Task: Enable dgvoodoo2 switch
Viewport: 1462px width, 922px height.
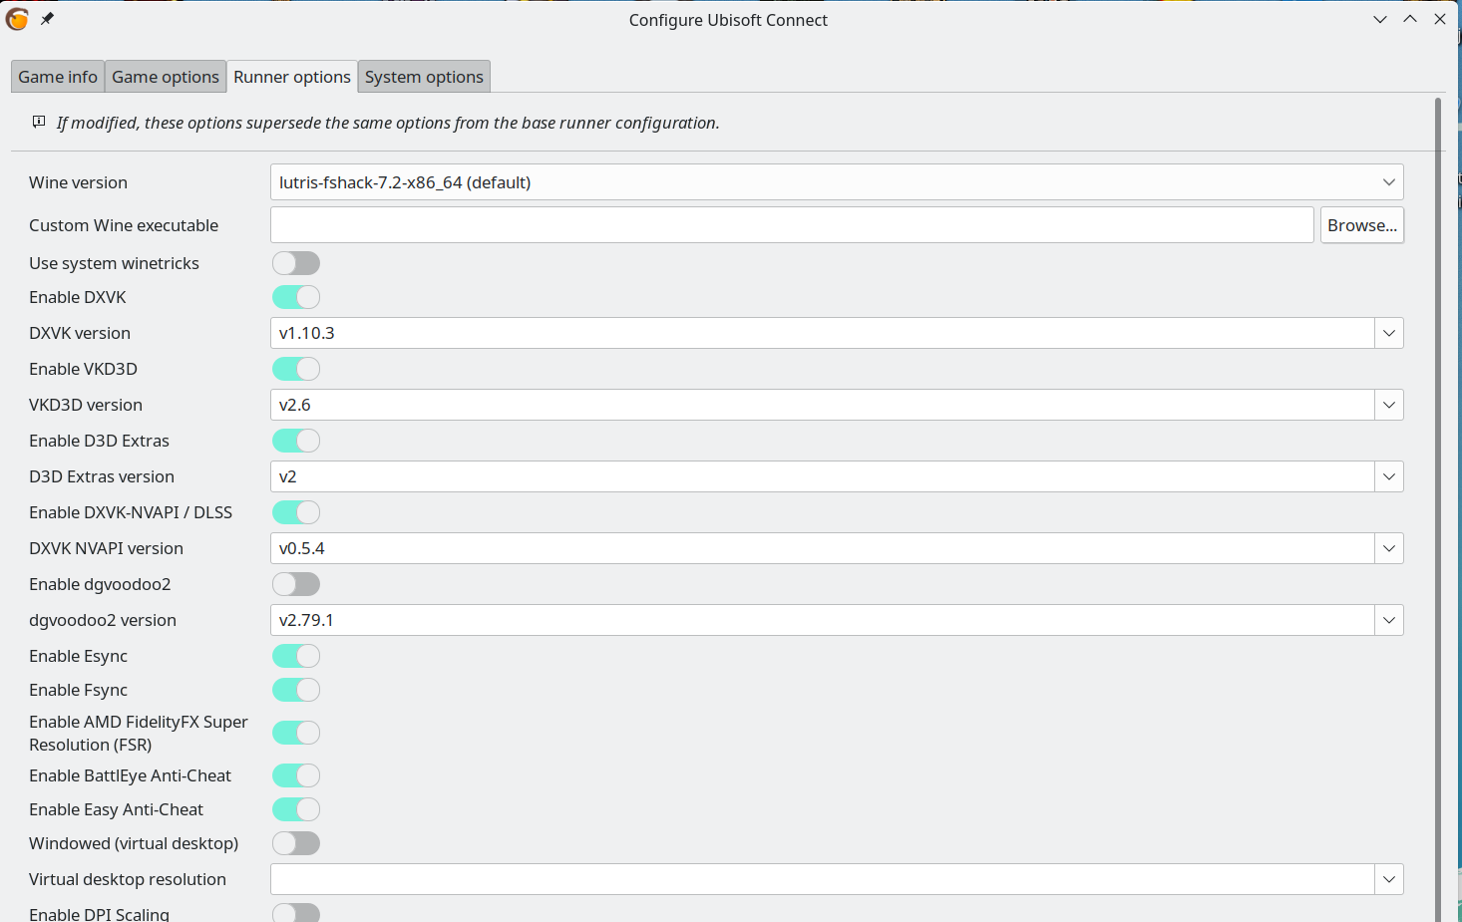Action: (x=296, y=584)
